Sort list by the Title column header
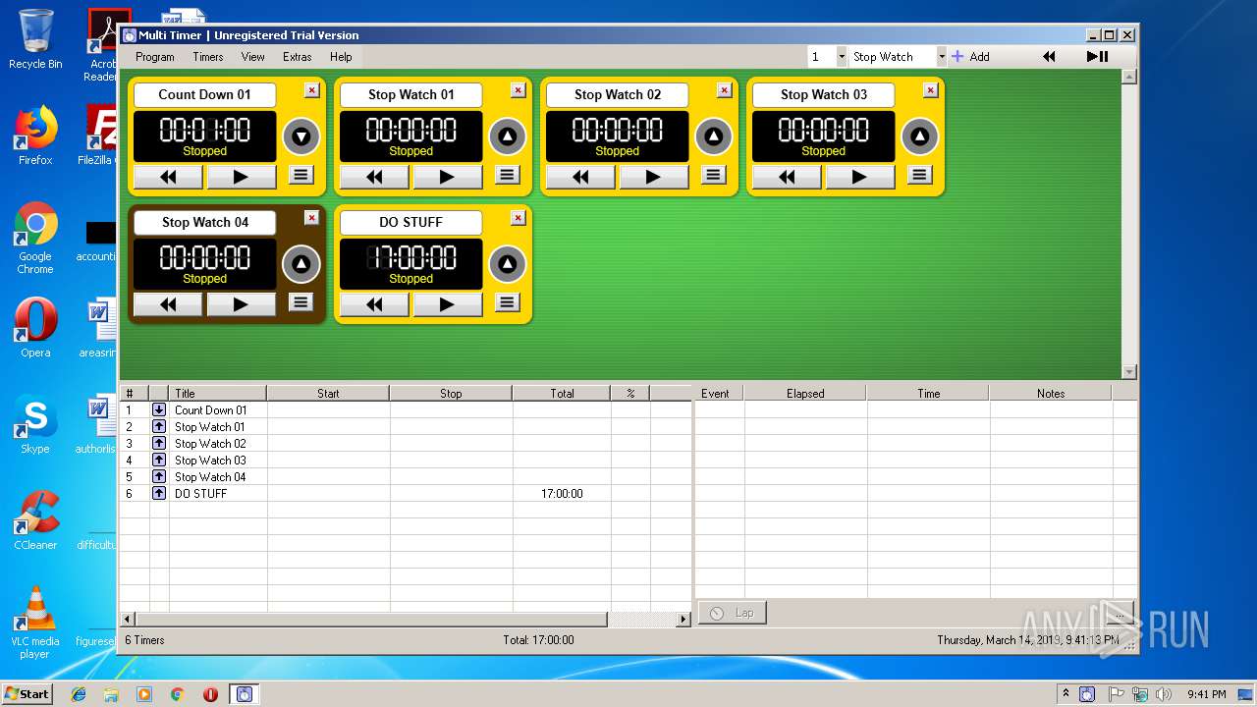This screenshot has width=1257, height=707. [x=218, y=394]
